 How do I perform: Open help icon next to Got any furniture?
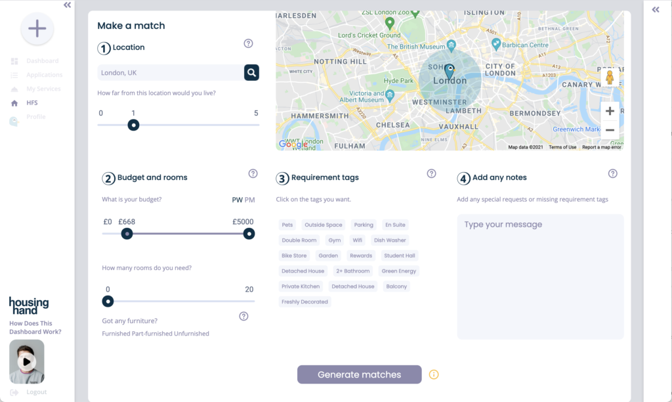243,316
